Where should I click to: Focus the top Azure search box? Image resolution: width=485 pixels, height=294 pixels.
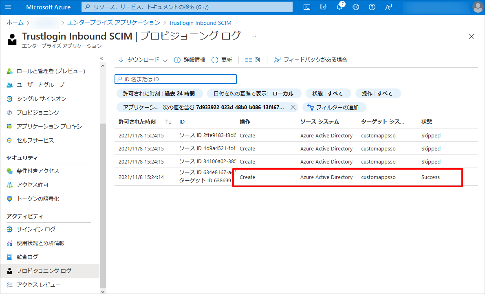[x=187, y=7]
